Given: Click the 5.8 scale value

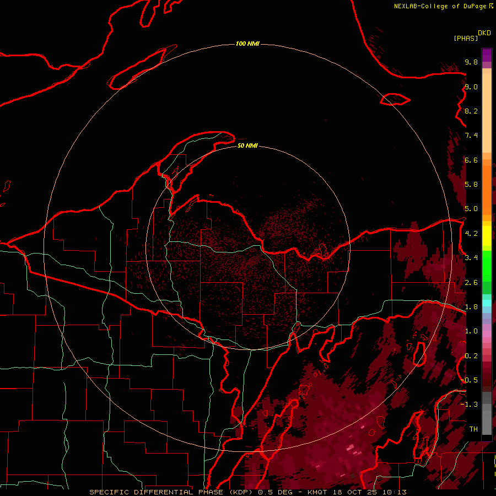Looking at the screenshot, I should coord(471,184).
